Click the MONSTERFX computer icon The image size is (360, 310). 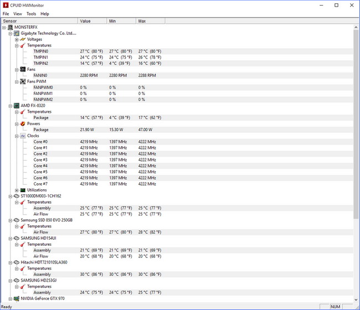(10, 27)
